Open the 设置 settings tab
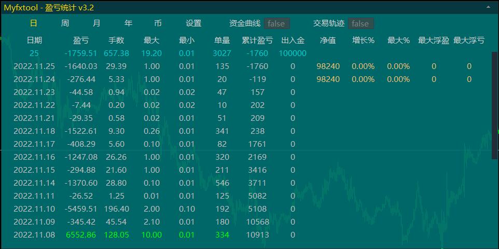This screenshot has width=499, height=249. [193, 23]
